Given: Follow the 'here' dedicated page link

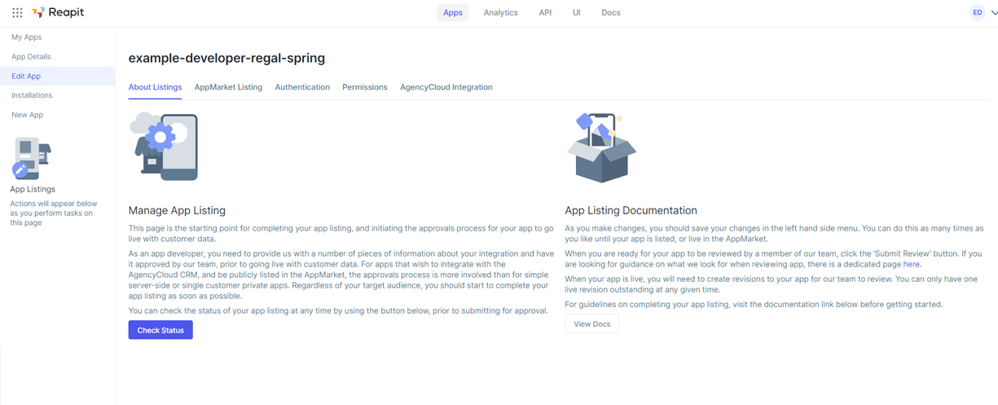Looking at the screenshot, I should point(911,265).
